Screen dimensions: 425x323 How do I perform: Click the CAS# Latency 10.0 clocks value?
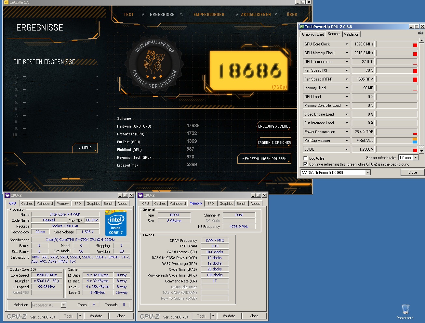point(215,252)
